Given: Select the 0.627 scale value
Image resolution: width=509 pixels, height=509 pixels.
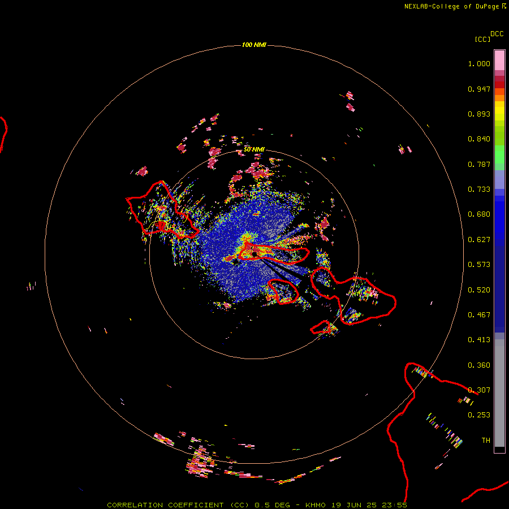Looking at the screenshot, I should [479, 240].
